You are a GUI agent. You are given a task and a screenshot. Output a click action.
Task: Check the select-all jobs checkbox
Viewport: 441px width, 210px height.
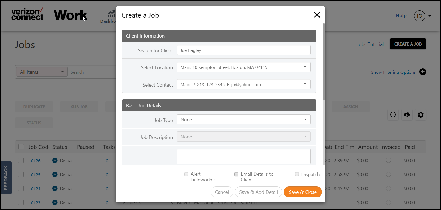(x=21, y=147)
